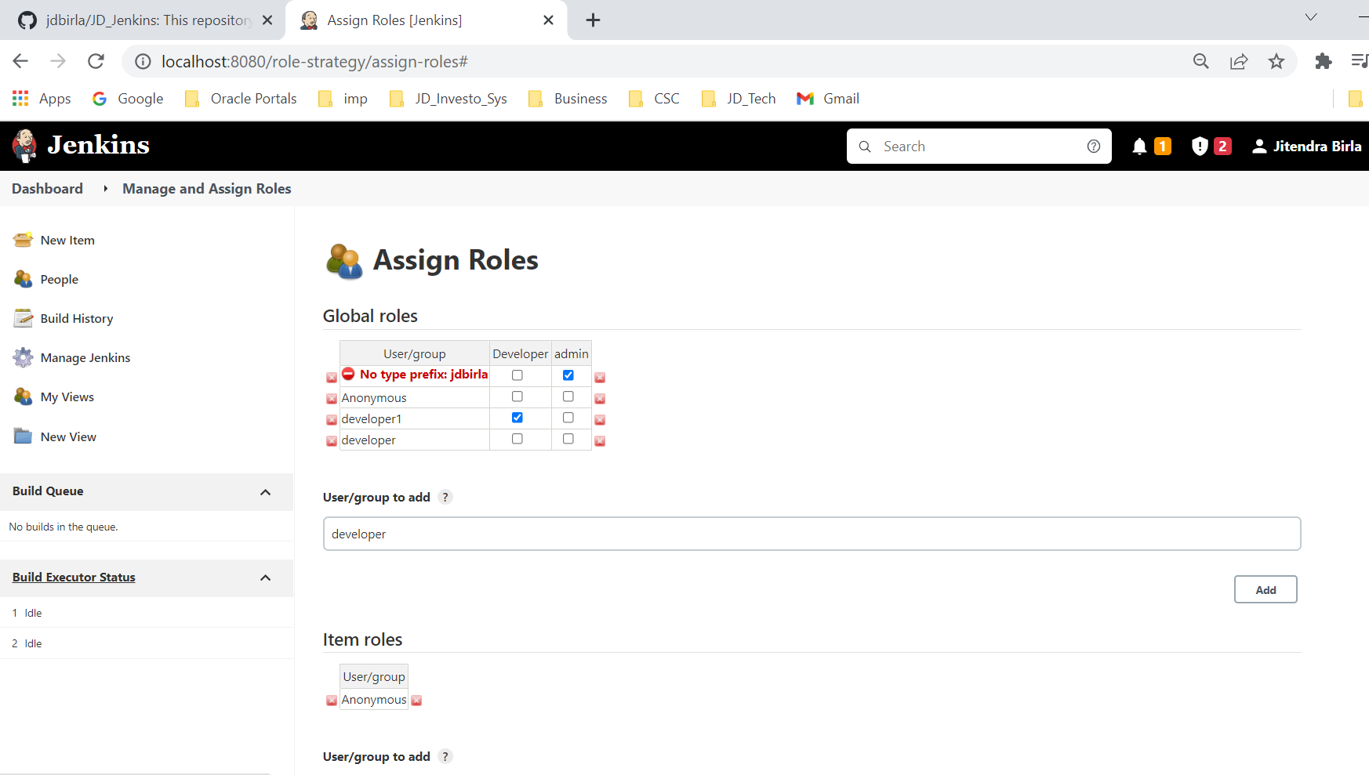This screenshot has height=775, width=1369.
Task: Open the Google bookmark
Action: click(128, 99)
